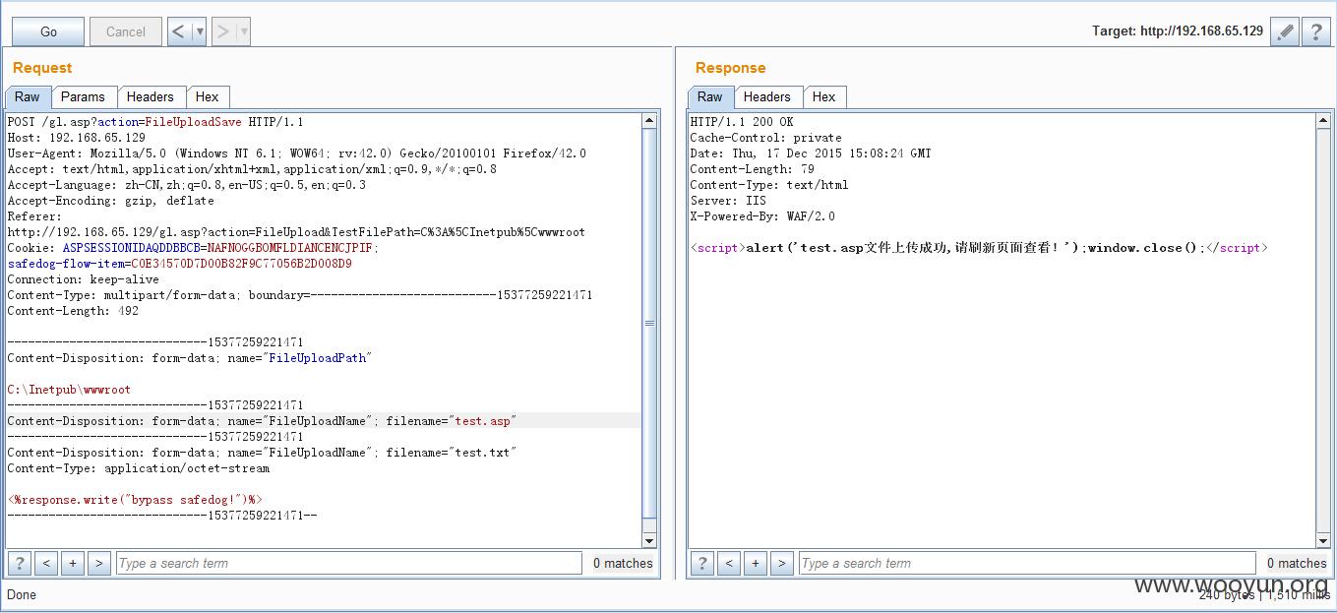Image resolution: width=1337 pixels, height=613 pixels.
Task: Open the Response Hex tab
Action: pyautogui.click(x=823, y=96)
